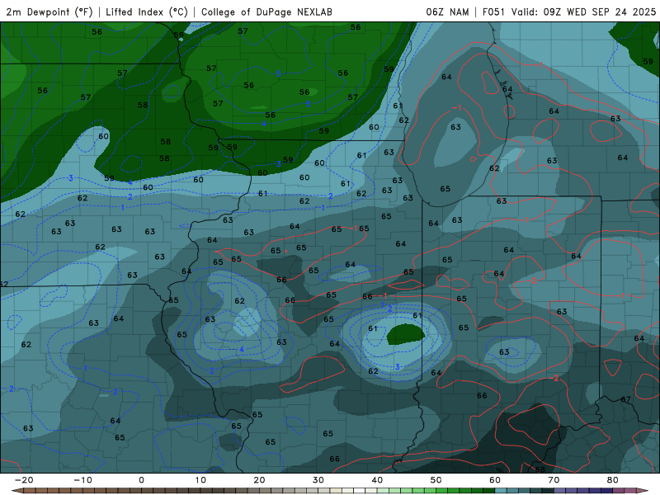Click the 70 label on the color scale

point(554,480)
